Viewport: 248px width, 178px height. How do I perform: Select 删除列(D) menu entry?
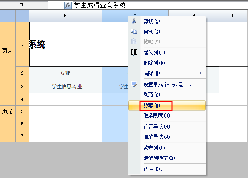pos(167,63)
